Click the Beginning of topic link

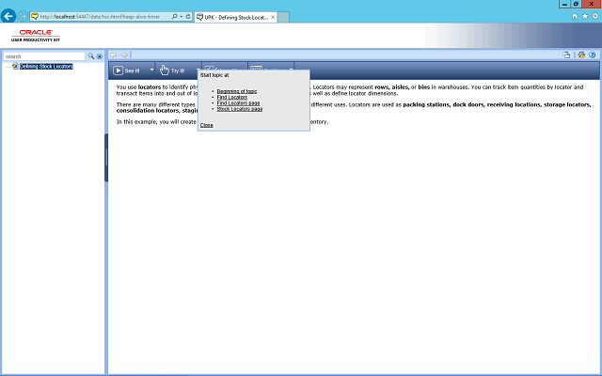pyautogui.click(x=237, y=91)
